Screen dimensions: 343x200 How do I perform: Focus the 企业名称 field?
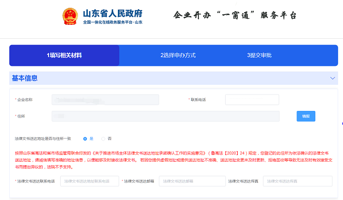tap(105, 100)
